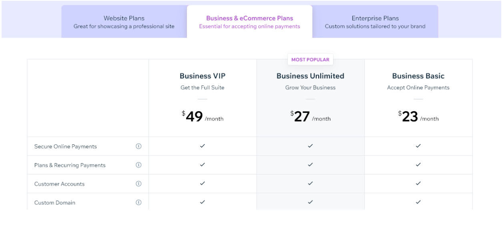Click the $27 per month price
This screenshot has height=240, width=502.
point(310,116)
